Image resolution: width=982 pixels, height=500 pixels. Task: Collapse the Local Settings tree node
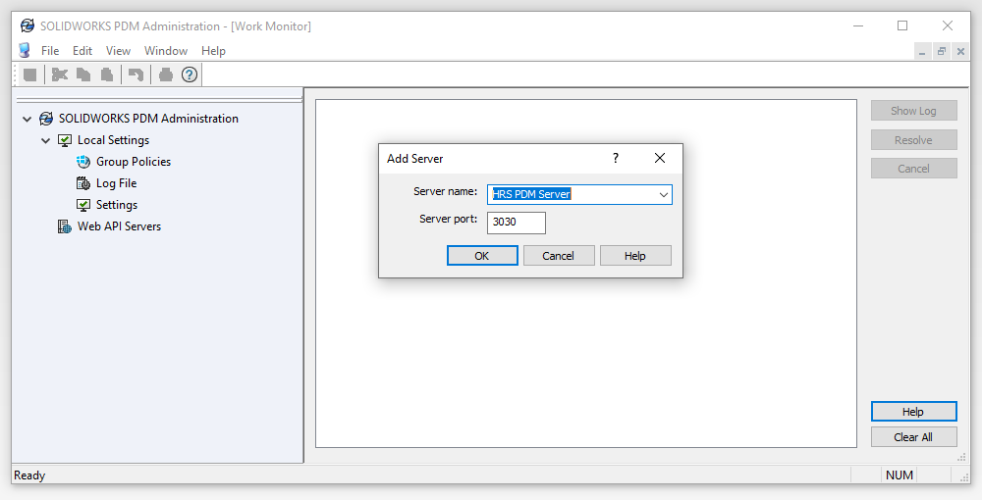click(46, 140)
